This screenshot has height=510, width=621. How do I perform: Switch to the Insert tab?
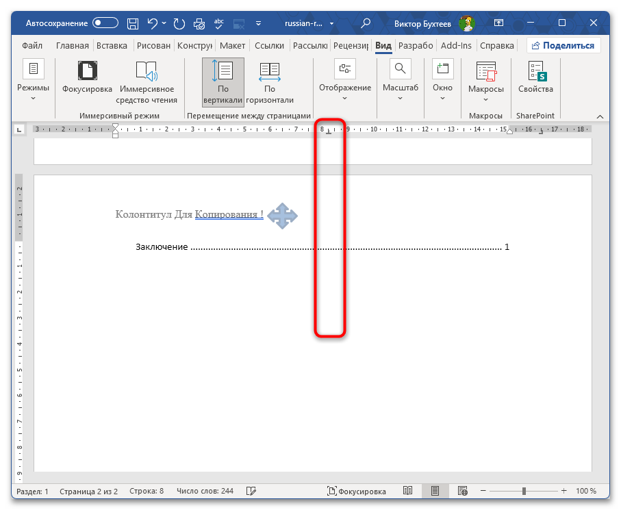(x=112, y=46)
